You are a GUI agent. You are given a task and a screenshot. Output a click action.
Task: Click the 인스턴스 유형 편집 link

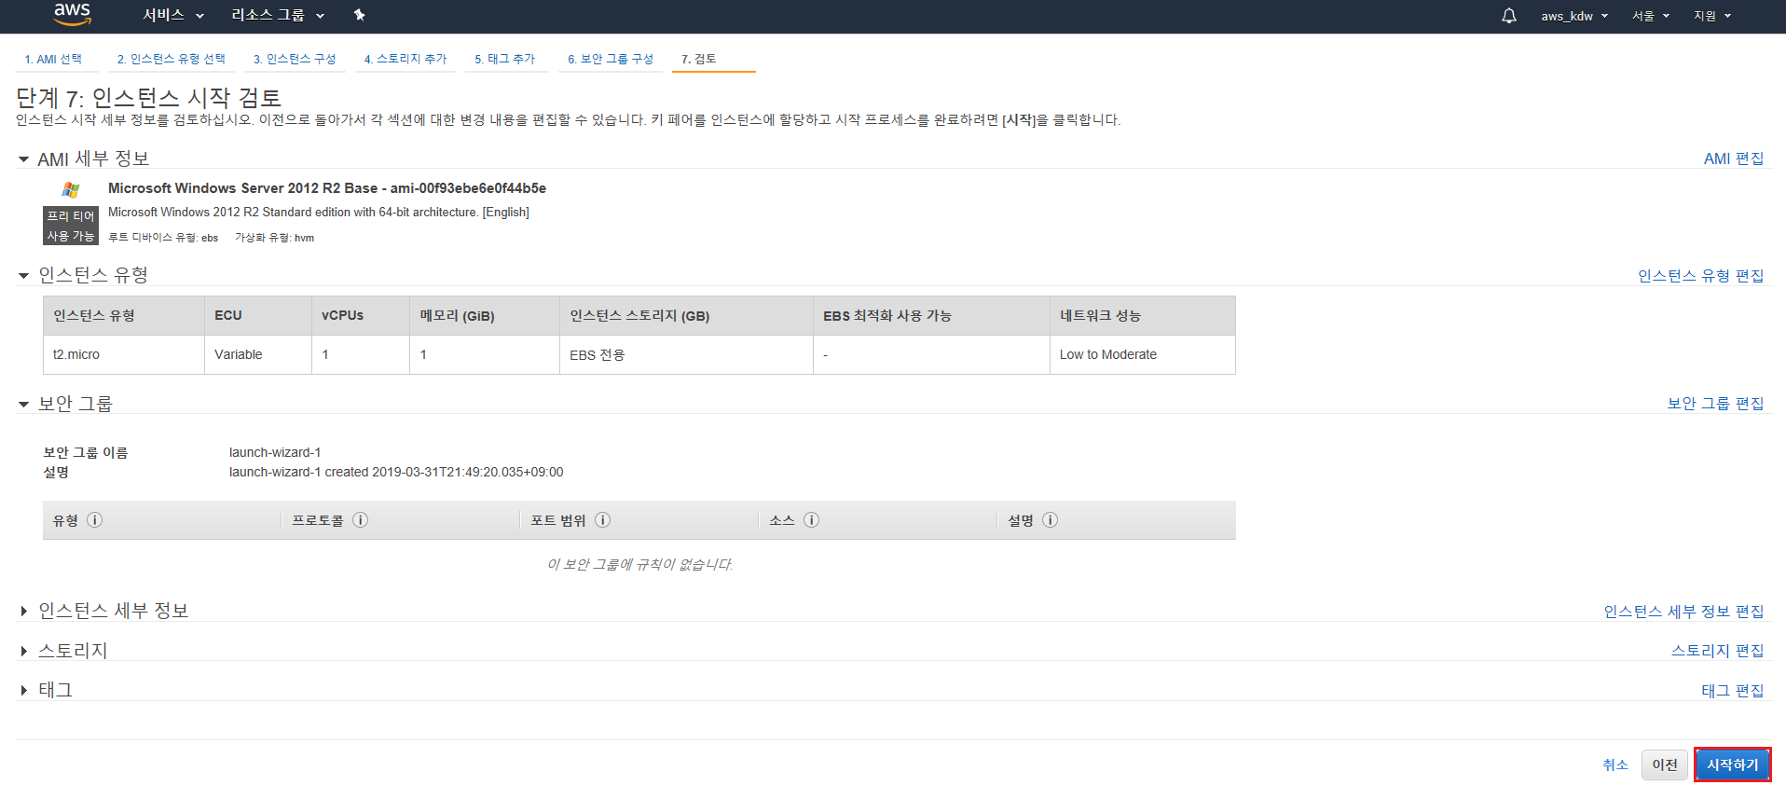pos(1701,276)
